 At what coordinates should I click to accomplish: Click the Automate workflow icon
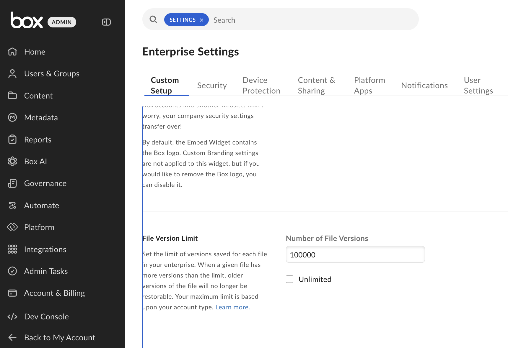pyautogui.click(x=12, y=205)
